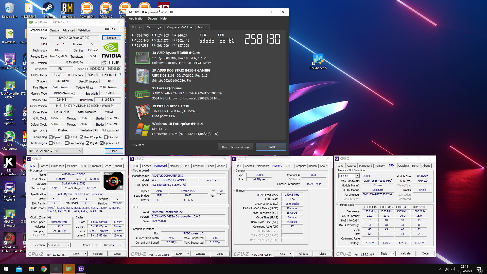Switch to the Sensors tab in GPU-Z
Viewport: 487px width, 274px height.
pos(55,30)
